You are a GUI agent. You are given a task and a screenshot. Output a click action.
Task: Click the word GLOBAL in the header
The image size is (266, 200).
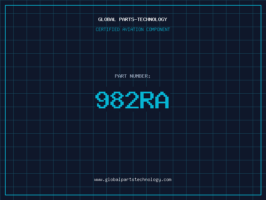[x=107, y=20]
